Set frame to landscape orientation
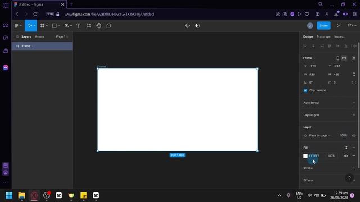Screen dimensions: 360x202 (344, 58)
